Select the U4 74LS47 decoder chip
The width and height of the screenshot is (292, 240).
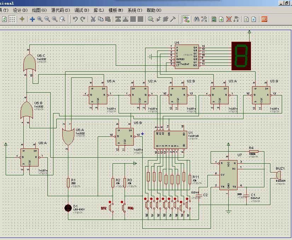[187, 57]
